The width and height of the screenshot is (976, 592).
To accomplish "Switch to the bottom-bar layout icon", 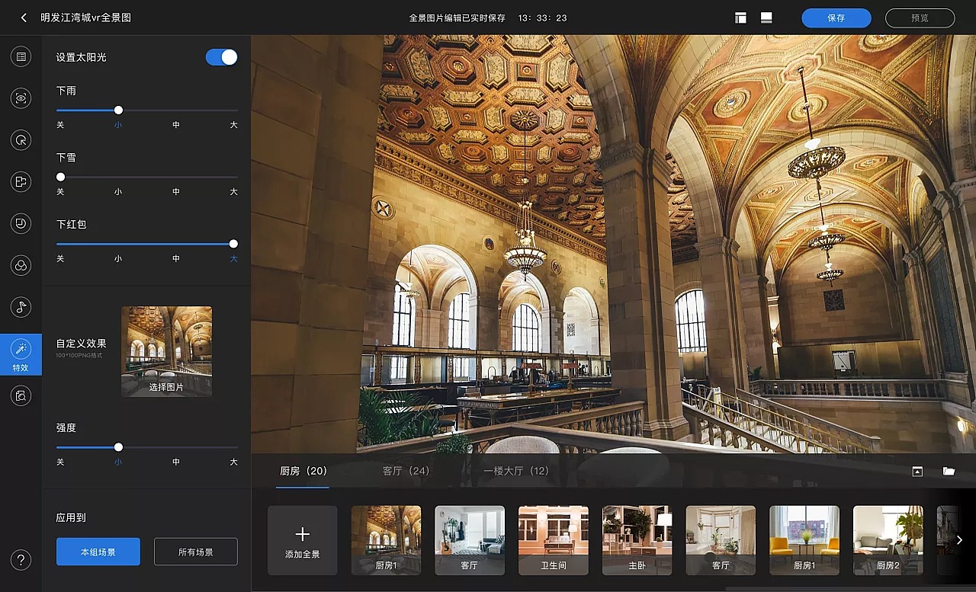I will 766,18.
